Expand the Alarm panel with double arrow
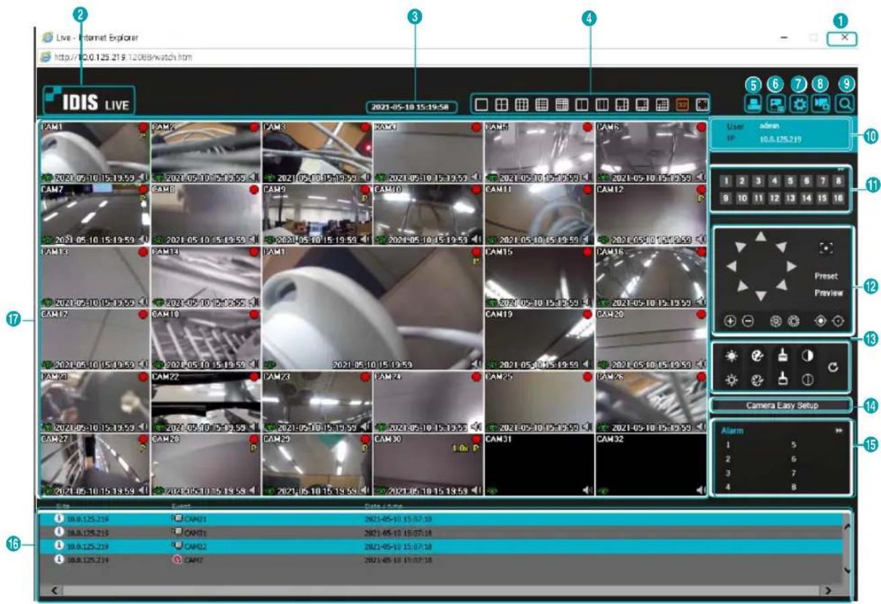This screenshot has width=881, height=604. pos(839,430)
